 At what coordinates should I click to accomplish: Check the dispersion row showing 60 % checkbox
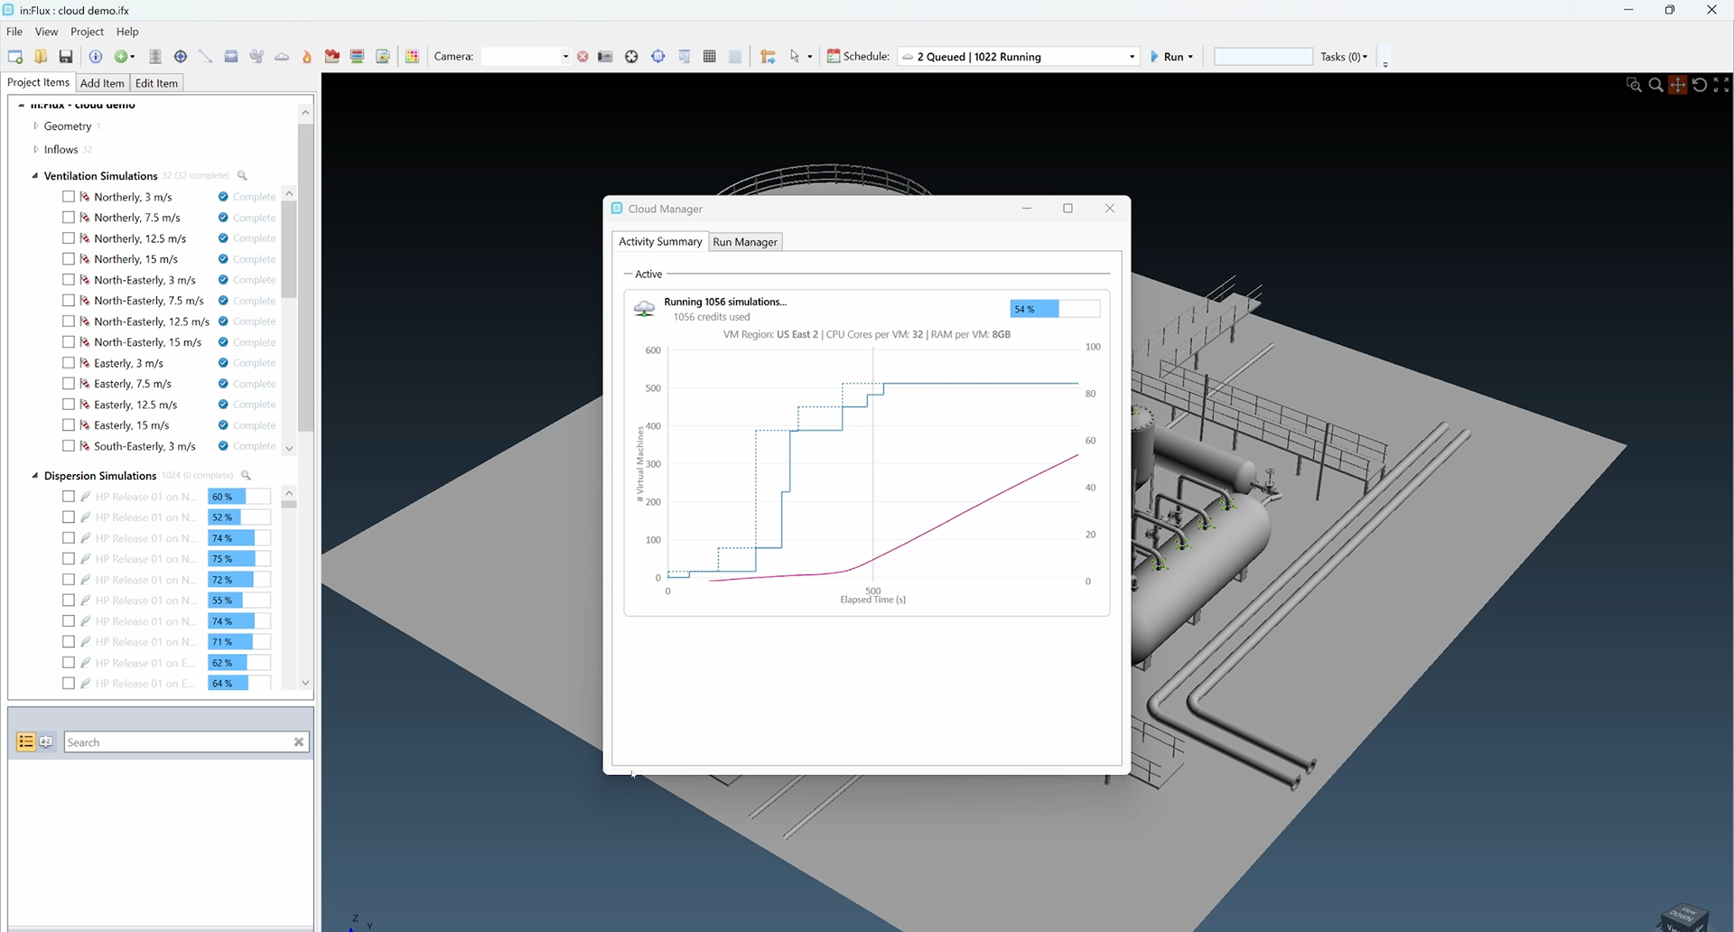pos(69,497)
